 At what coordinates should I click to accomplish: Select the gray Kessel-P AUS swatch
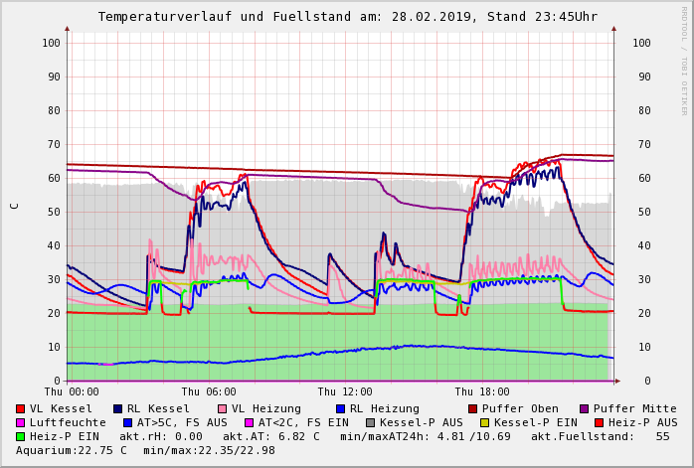(370, 423)
